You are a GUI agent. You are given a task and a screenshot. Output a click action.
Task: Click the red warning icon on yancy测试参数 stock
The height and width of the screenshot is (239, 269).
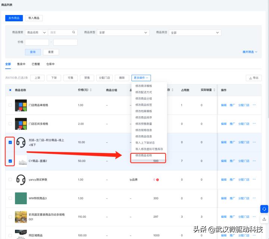click(x=157, y=180)
